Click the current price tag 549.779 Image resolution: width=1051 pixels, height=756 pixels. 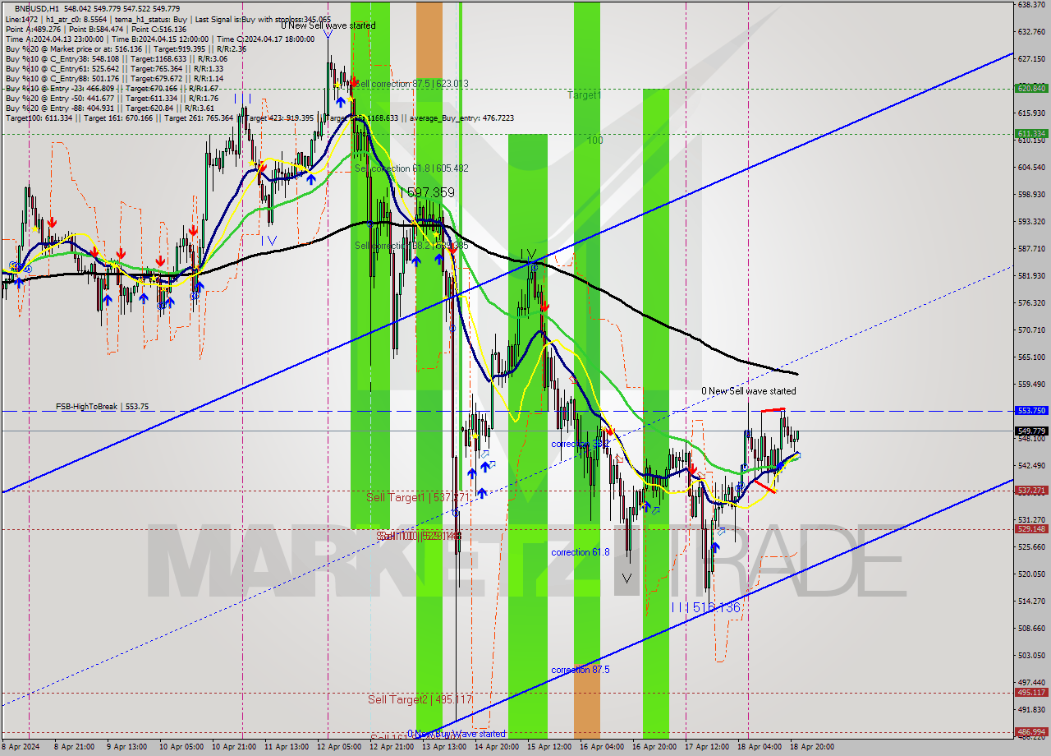click(1031, 431)
